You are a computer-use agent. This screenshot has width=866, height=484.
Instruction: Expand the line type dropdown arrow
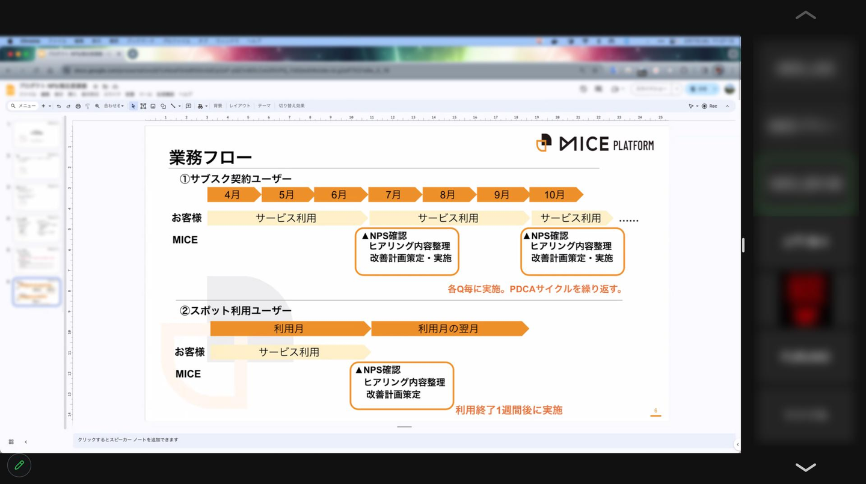pos(179,106)
